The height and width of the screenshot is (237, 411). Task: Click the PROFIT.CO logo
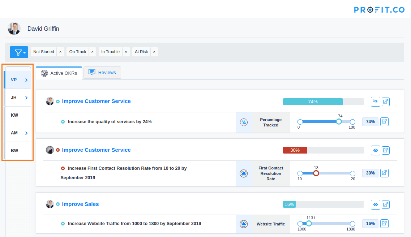[x=379, y=10]
